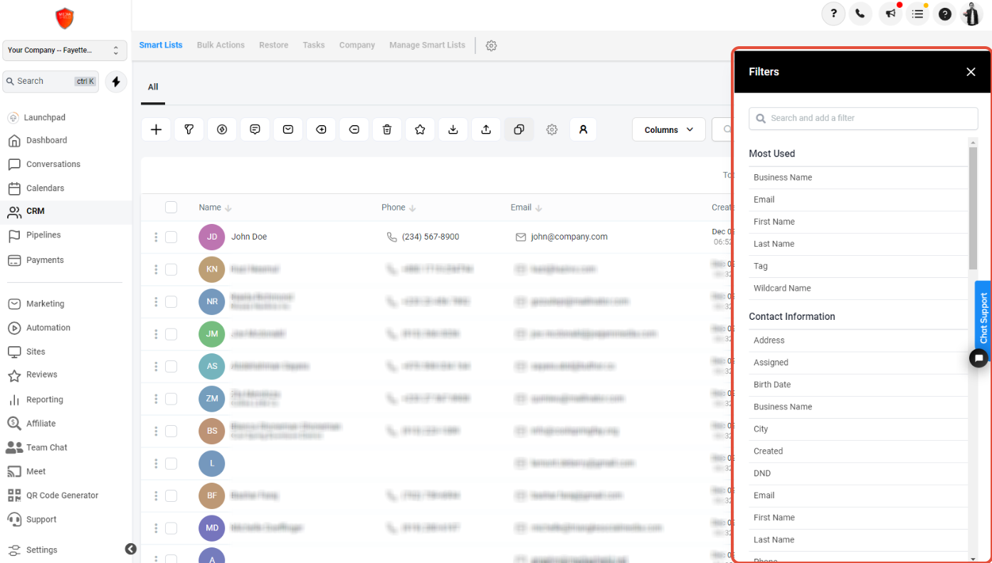Screen dimensions: 992x563
Task: Open the three-dot menu for KN row
Action: coord(156,269)
